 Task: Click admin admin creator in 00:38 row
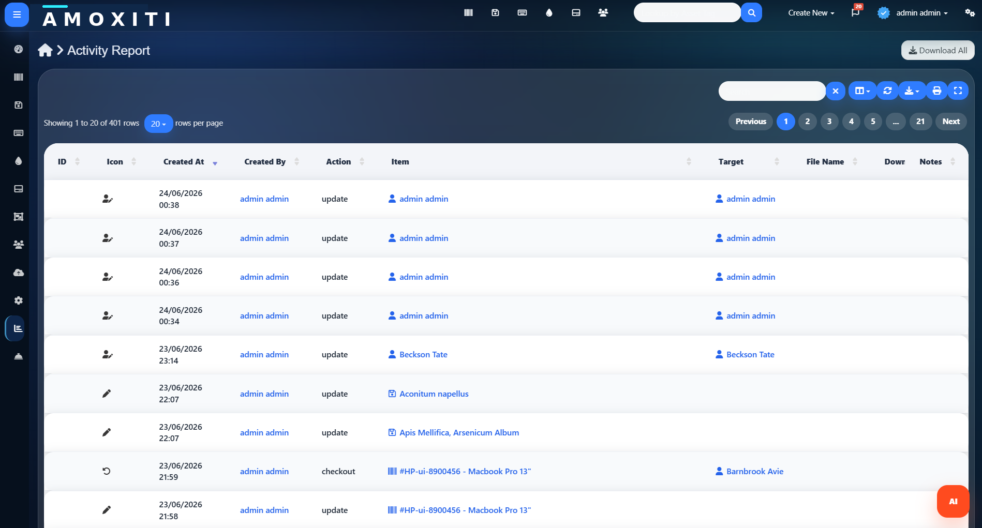click(264, 199)
